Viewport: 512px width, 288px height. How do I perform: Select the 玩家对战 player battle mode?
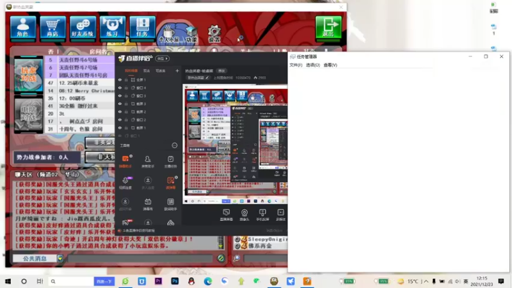pos(28,74)
